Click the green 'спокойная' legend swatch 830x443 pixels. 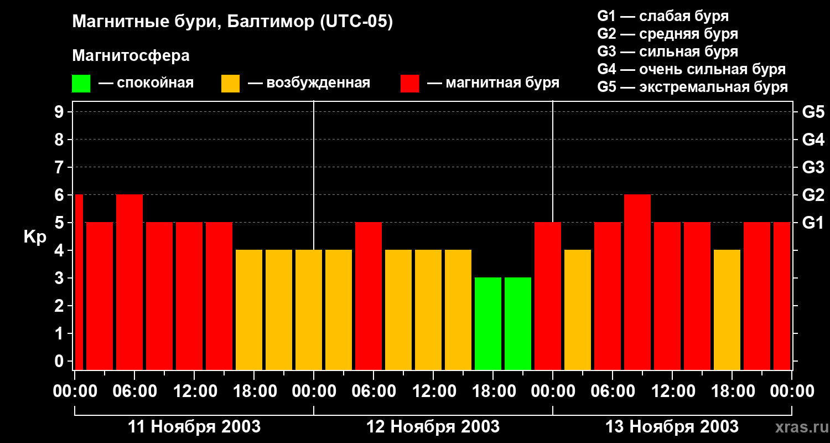coord(81,84)
